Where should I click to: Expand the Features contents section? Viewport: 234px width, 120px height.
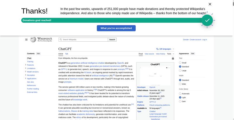(26, 65)
